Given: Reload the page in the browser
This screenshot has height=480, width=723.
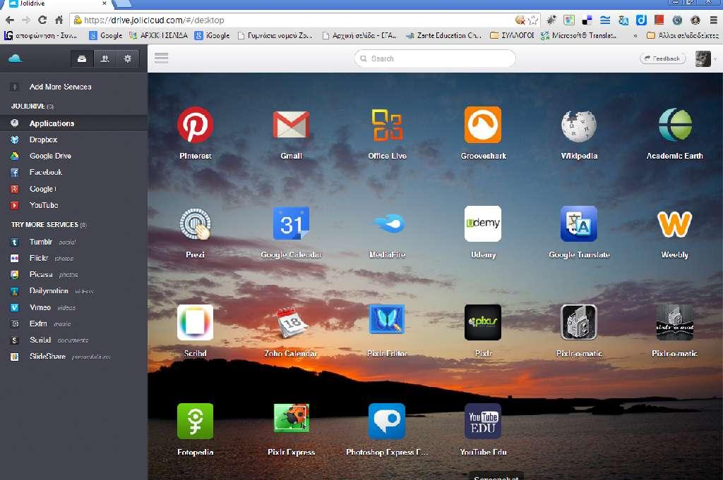Looking at the screenshot, I should 42,20.
